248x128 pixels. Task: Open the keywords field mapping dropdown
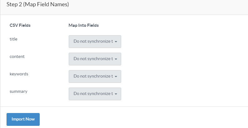(x=95, y=76)
